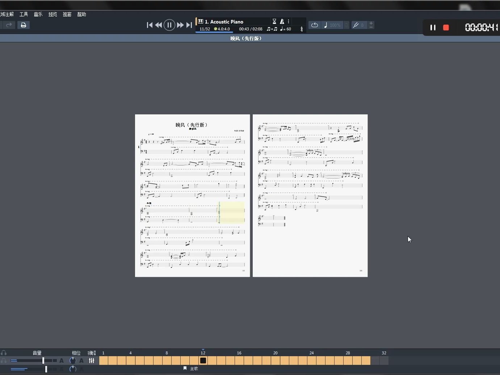Image resolution: width=500 pixels, height=375 pixels.
Task: Select bar 20 in the timeline
Action: pyautogui.click(x=276, y=361)
